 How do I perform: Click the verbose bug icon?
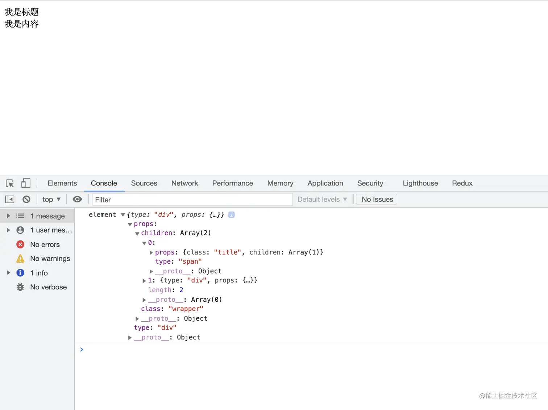click(20, 287)
